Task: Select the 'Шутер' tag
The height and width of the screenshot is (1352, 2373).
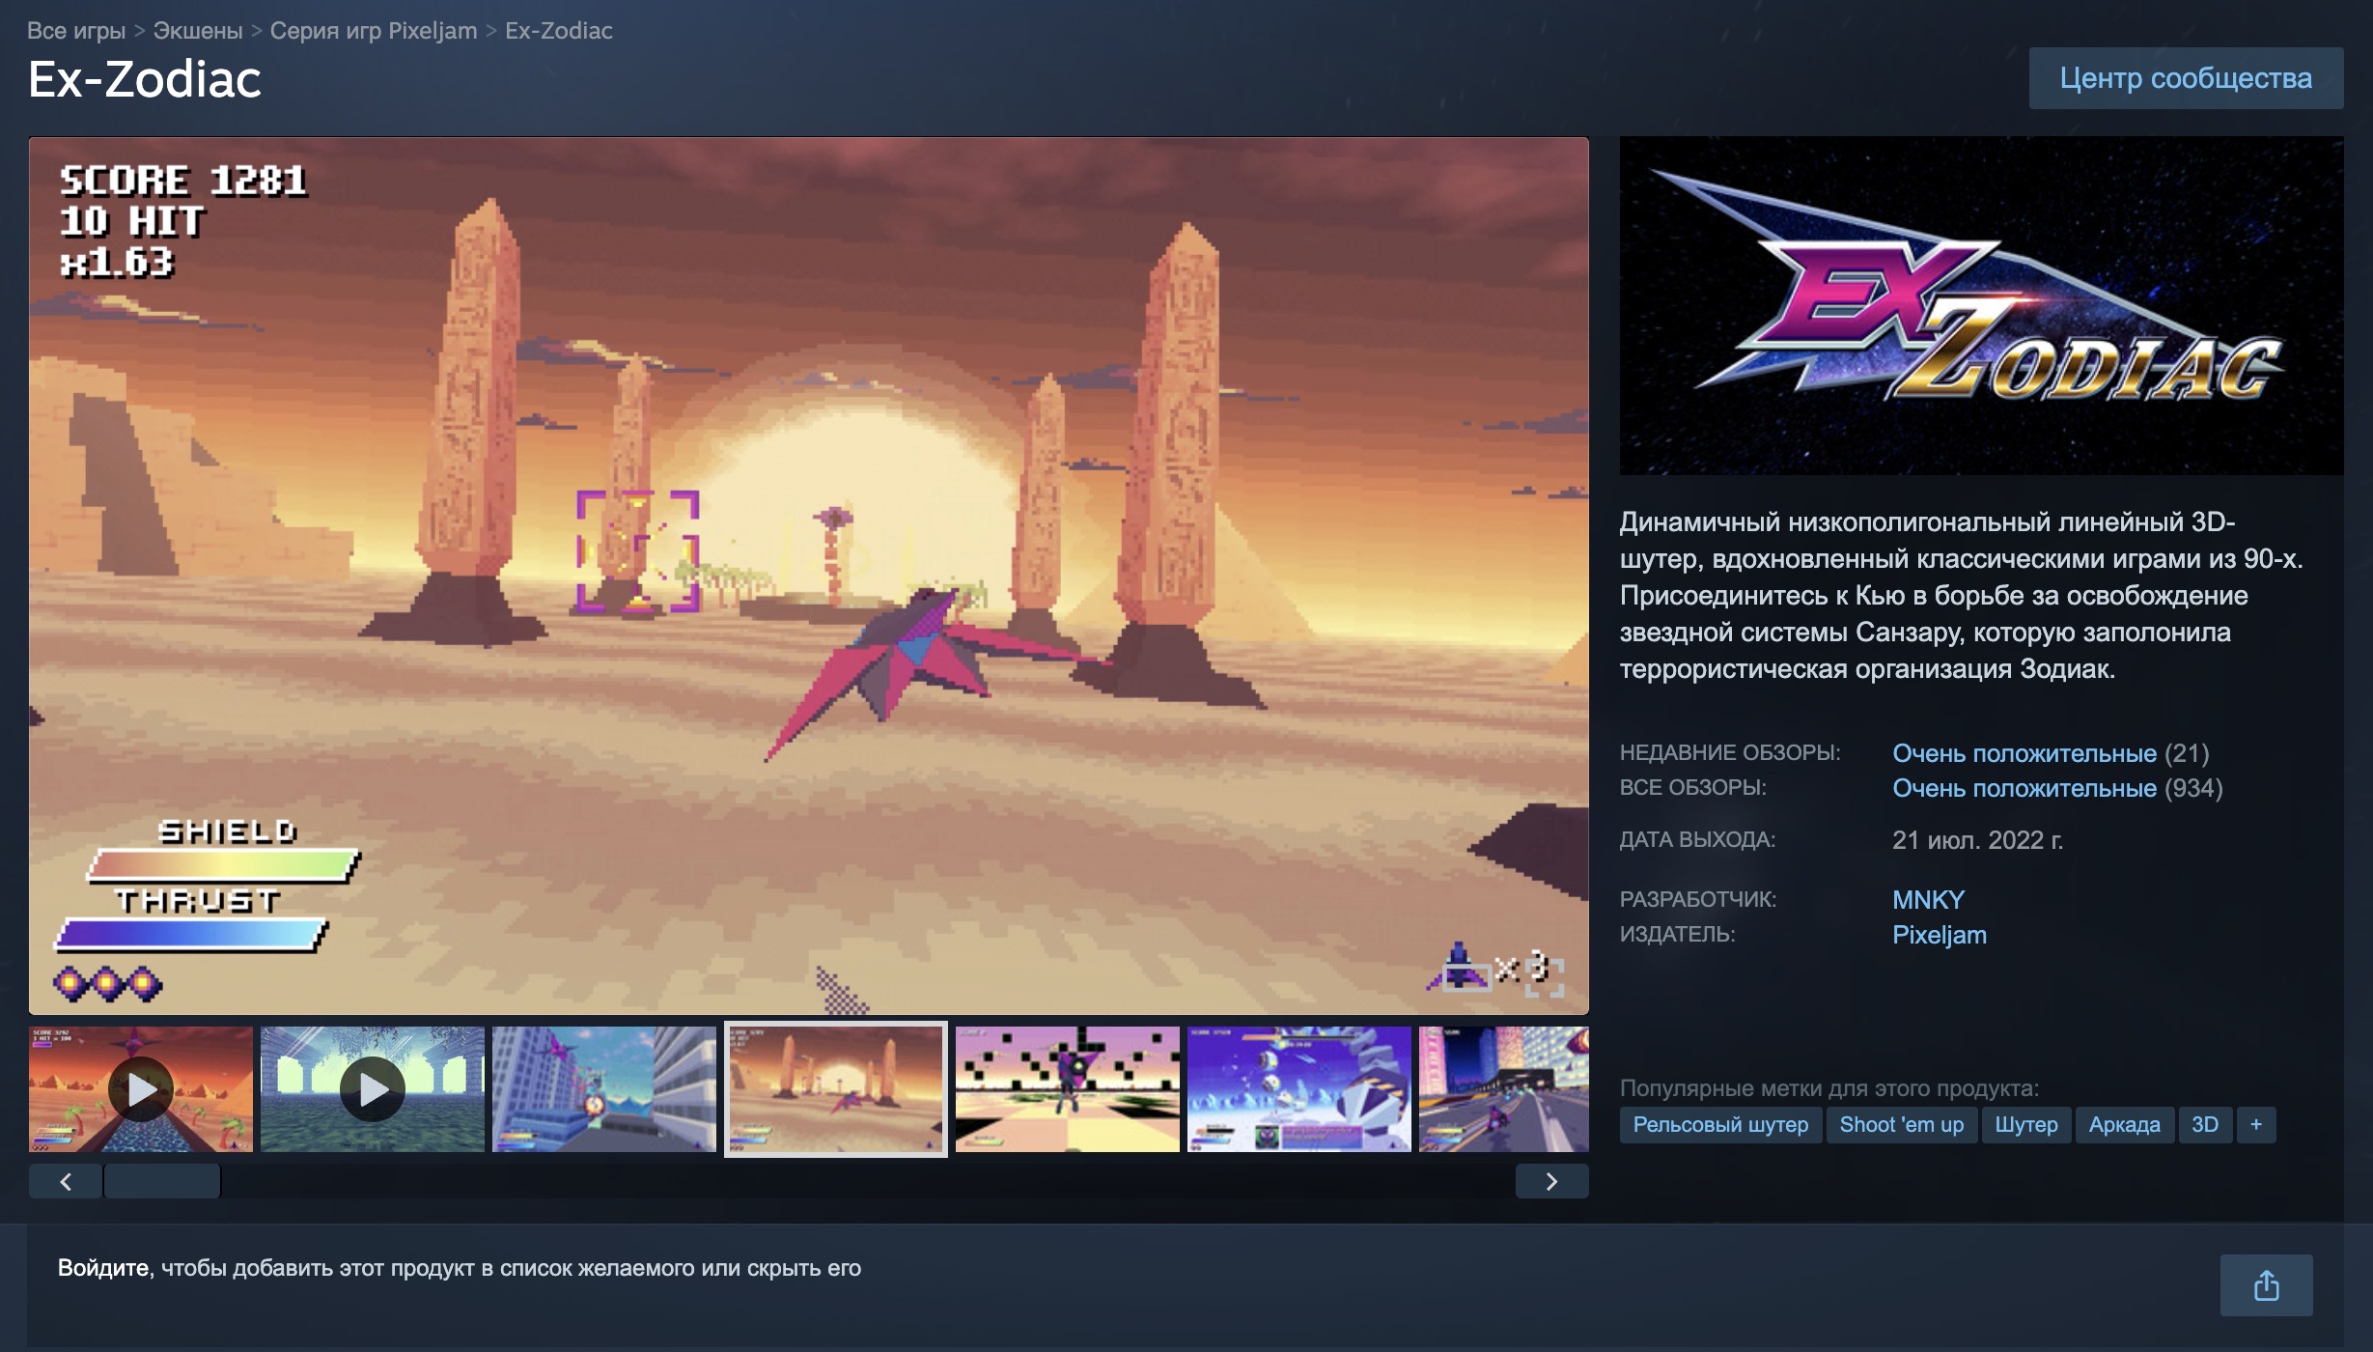Action: click(2026, 1125)
